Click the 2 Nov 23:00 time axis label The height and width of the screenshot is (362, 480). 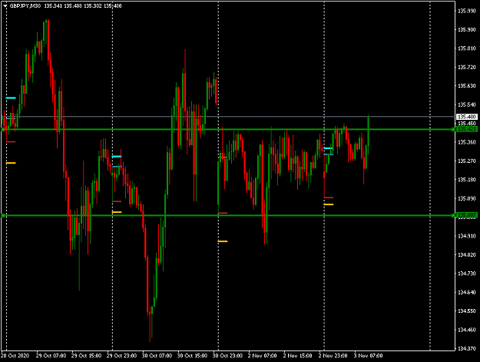tap(333, 356)
